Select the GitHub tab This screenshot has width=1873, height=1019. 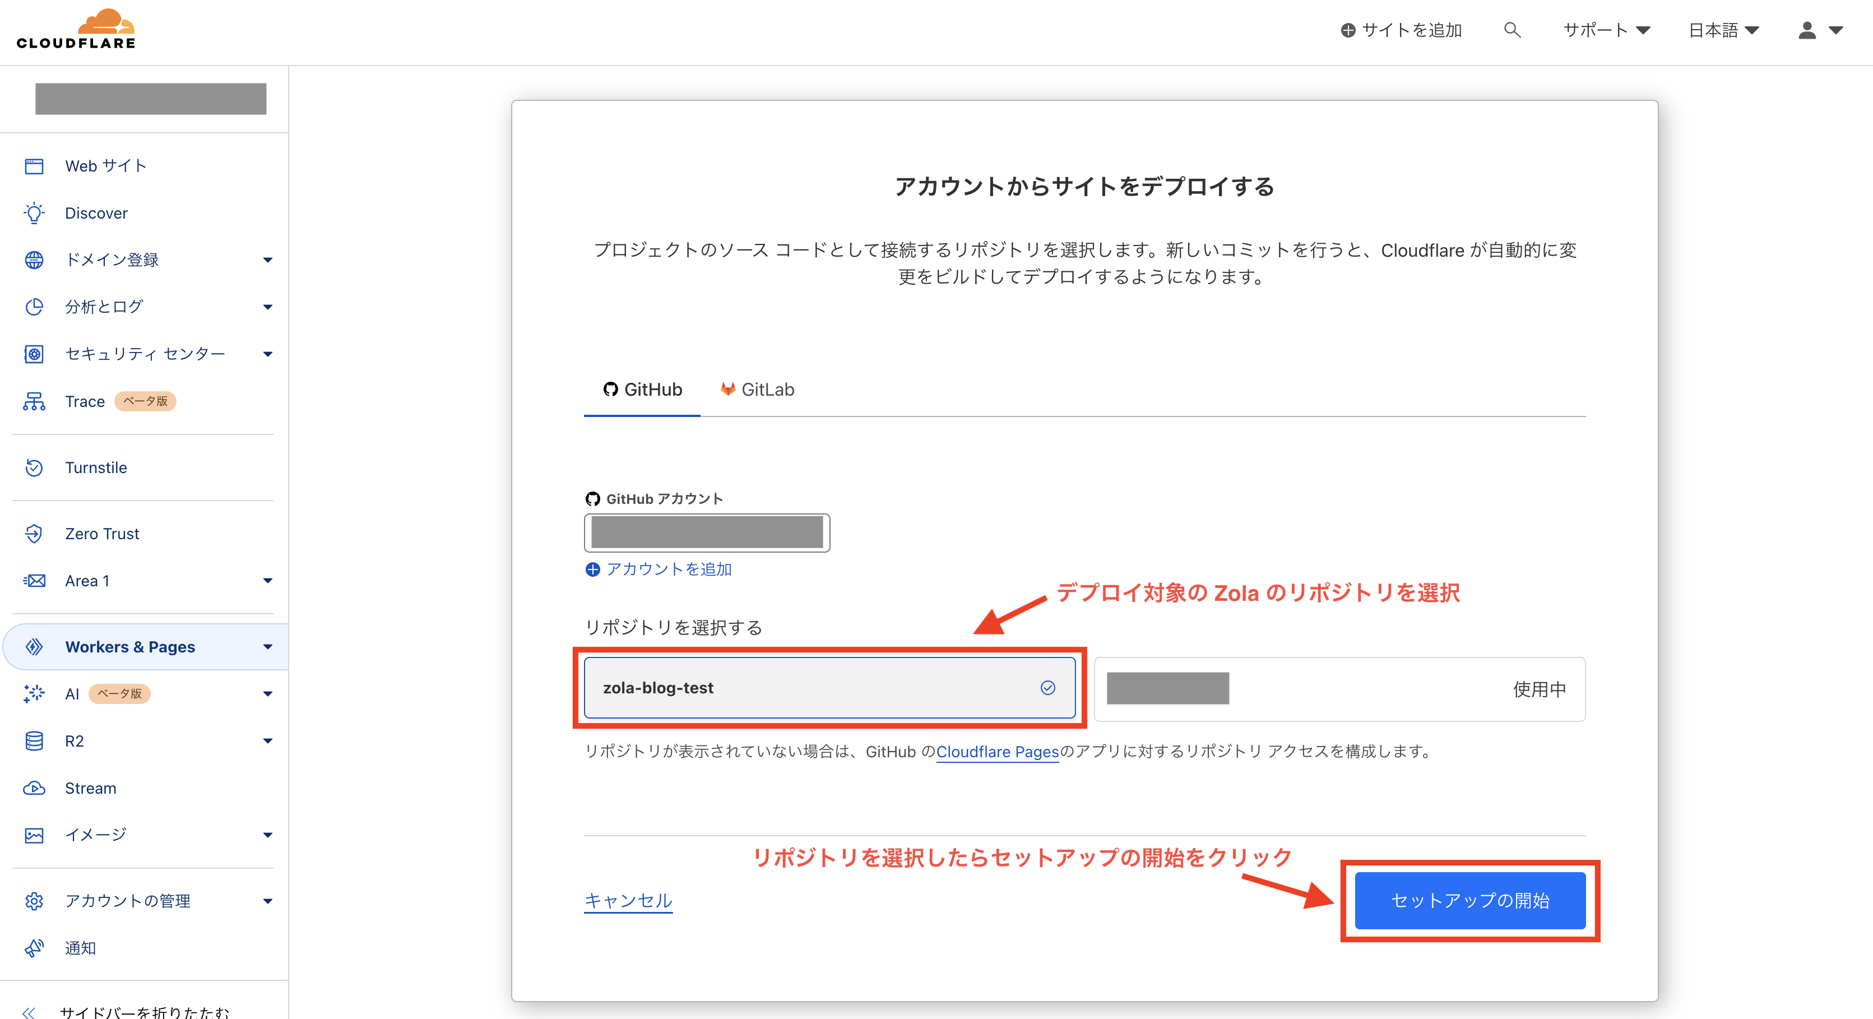pos(642,390)
